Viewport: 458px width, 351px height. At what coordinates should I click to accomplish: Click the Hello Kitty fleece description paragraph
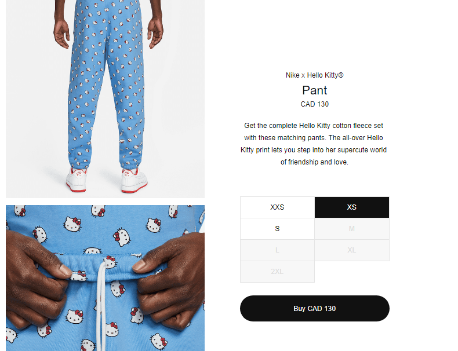(x=314, y=144)
